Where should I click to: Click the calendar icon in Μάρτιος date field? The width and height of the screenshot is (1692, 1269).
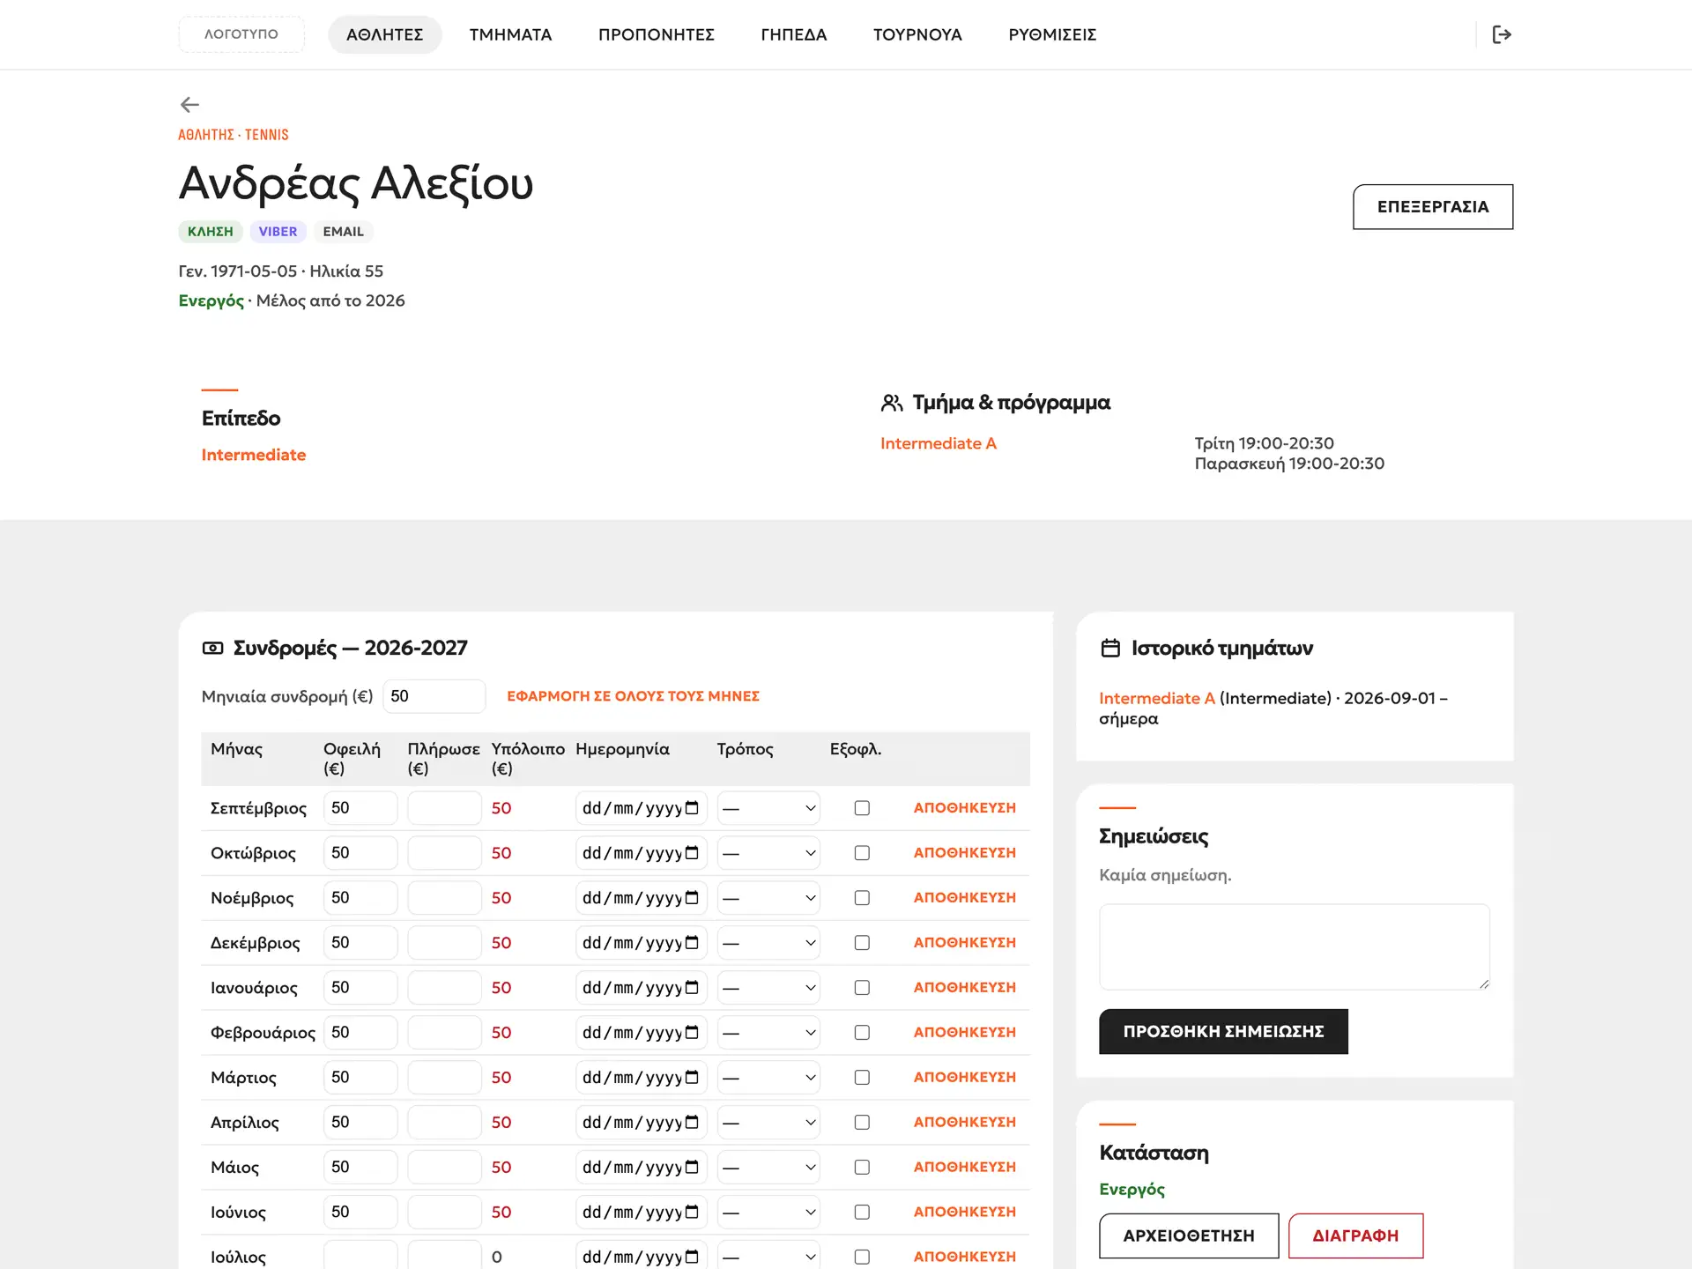pyautogui.click(x=692, y=1078)
